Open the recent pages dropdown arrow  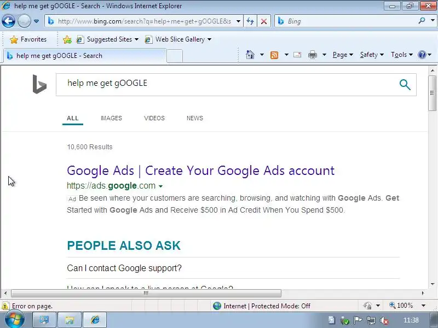pos(36,21)
